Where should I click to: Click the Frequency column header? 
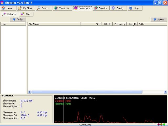click(x=119, y=24)
